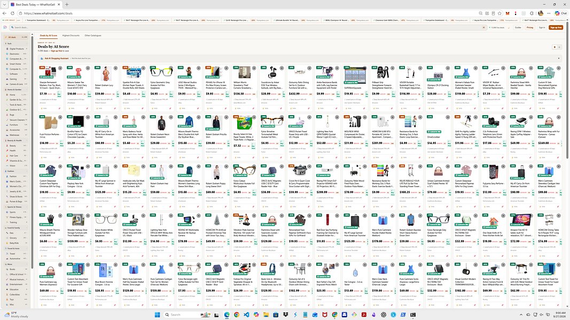This screenshot has height=320, width=570.
Task: Open the Windows Start menu
Action: (158, 315)
